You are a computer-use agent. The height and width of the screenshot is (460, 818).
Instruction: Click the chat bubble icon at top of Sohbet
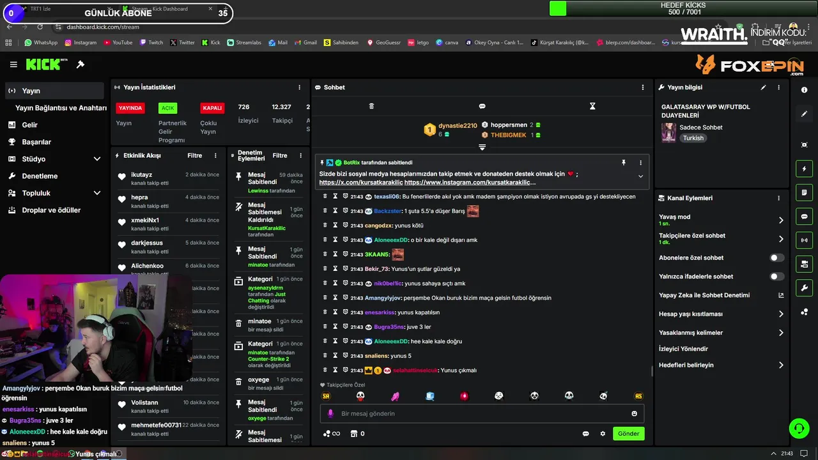[x=482, y=106]
